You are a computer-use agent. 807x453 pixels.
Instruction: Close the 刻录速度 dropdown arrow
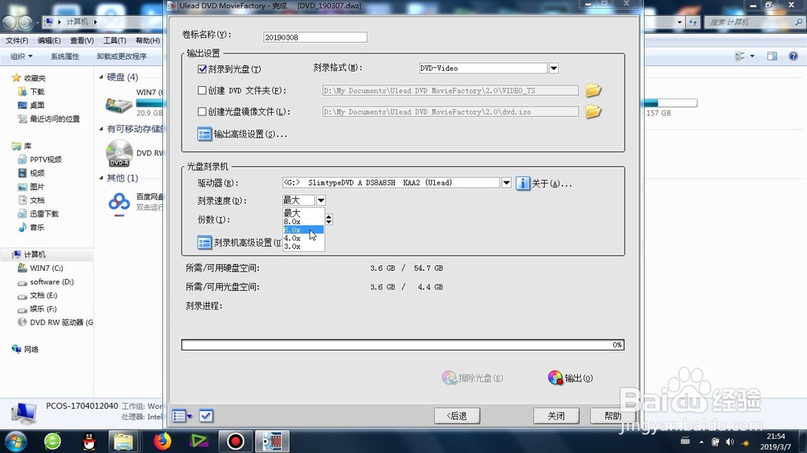pos(320,200)
